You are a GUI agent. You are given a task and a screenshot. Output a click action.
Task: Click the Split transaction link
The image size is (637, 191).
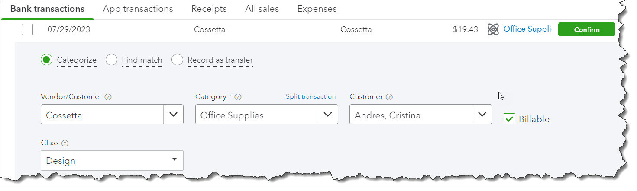coord(310,96)
